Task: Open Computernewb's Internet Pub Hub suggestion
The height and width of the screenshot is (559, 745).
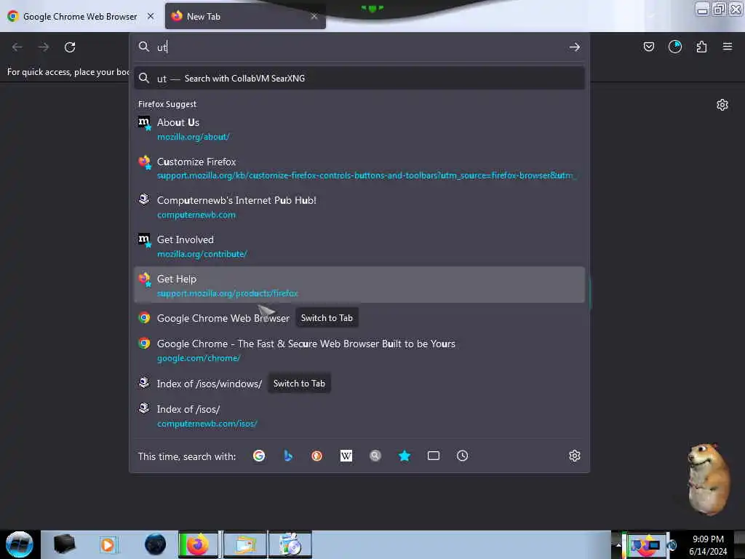Action: (359, 207)
